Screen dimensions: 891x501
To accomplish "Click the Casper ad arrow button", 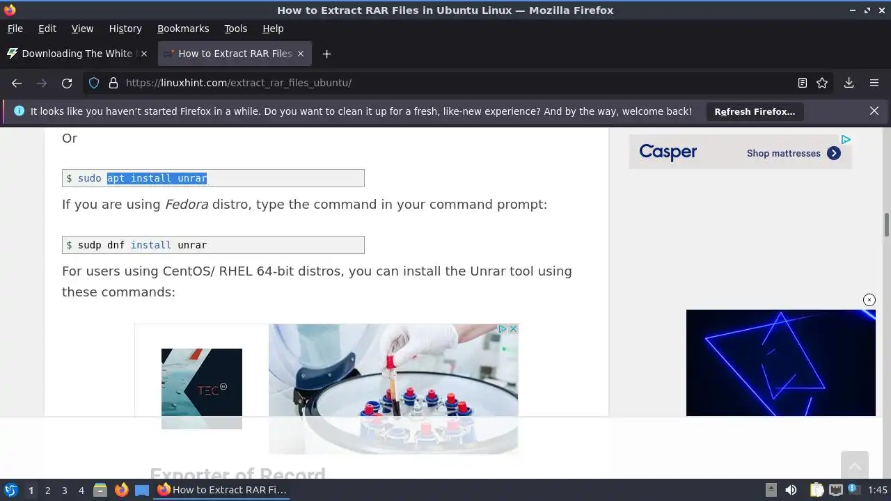I will click(x=834, y=153).
